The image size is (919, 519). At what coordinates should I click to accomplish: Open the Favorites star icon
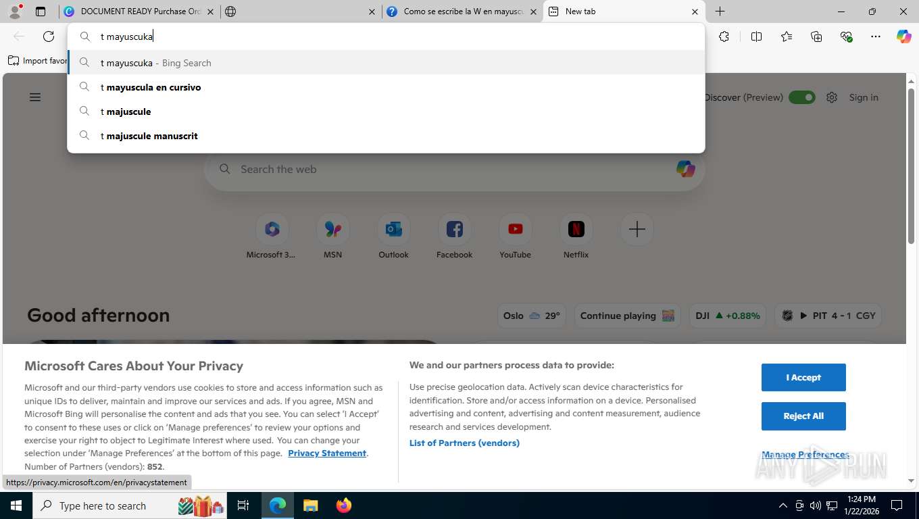pyautogui.click(x=787, y=36)
